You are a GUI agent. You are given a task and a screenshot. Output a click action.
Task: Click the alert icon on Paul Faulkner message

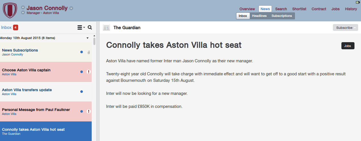(89, 112)
